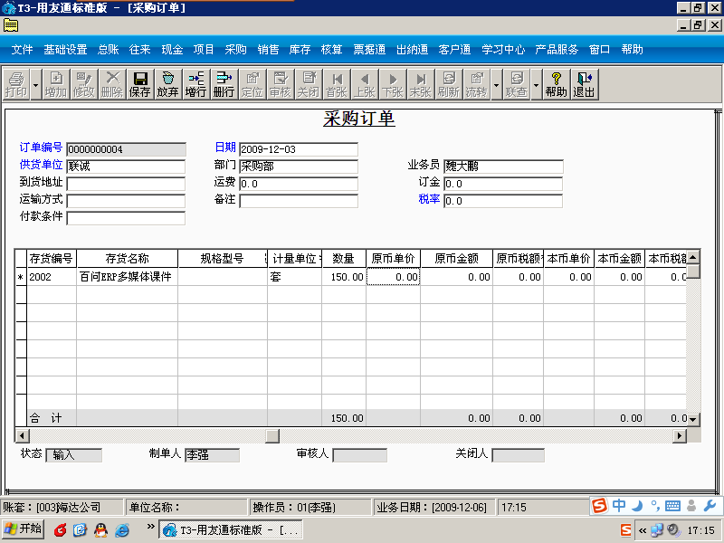Viewport: 724px width, 543px height.
Task: Click the empty 运输方式 field
Action: click(126, 201)
